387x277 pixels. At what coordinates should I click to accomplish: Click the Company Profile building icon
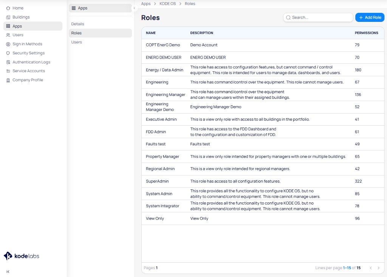(8, 80)
